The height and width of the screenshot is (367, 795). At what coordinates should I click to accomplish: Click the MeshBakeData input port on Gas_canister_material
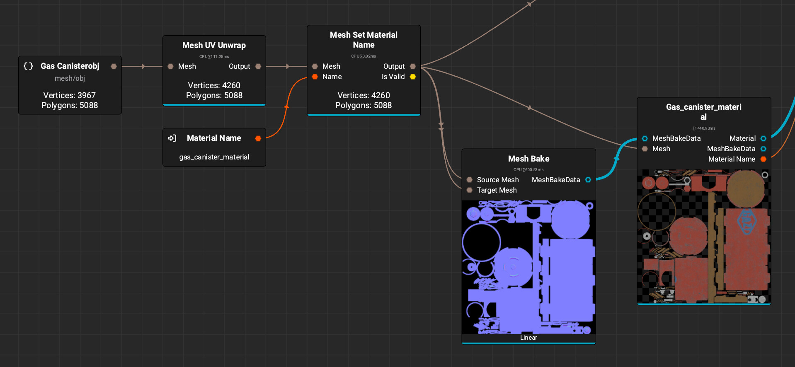point(645,138)
